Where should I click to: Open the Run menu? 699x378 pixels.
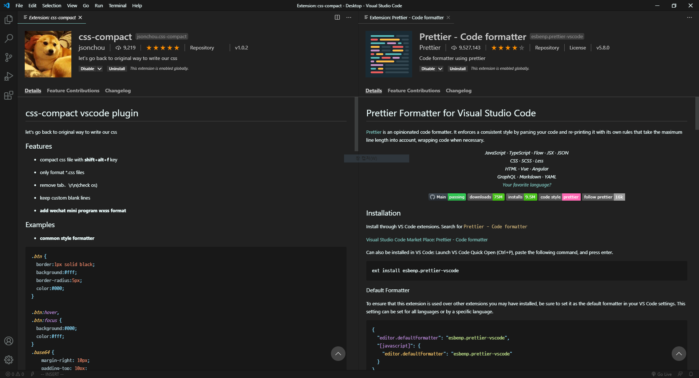[99, 5]
